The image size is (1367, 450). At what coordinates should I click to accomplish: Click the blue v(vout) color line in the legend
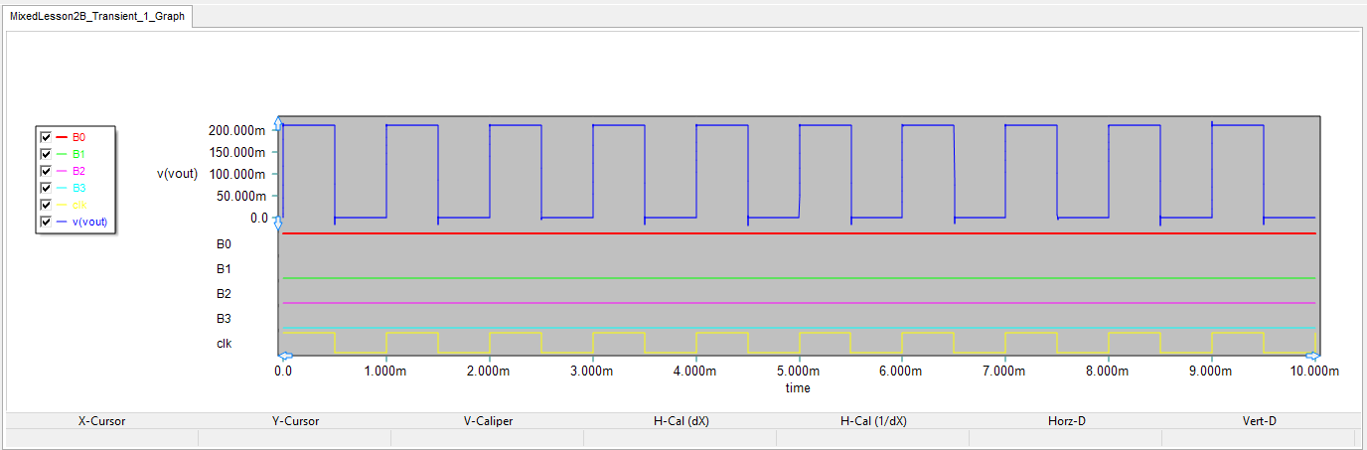pos(62,222)
